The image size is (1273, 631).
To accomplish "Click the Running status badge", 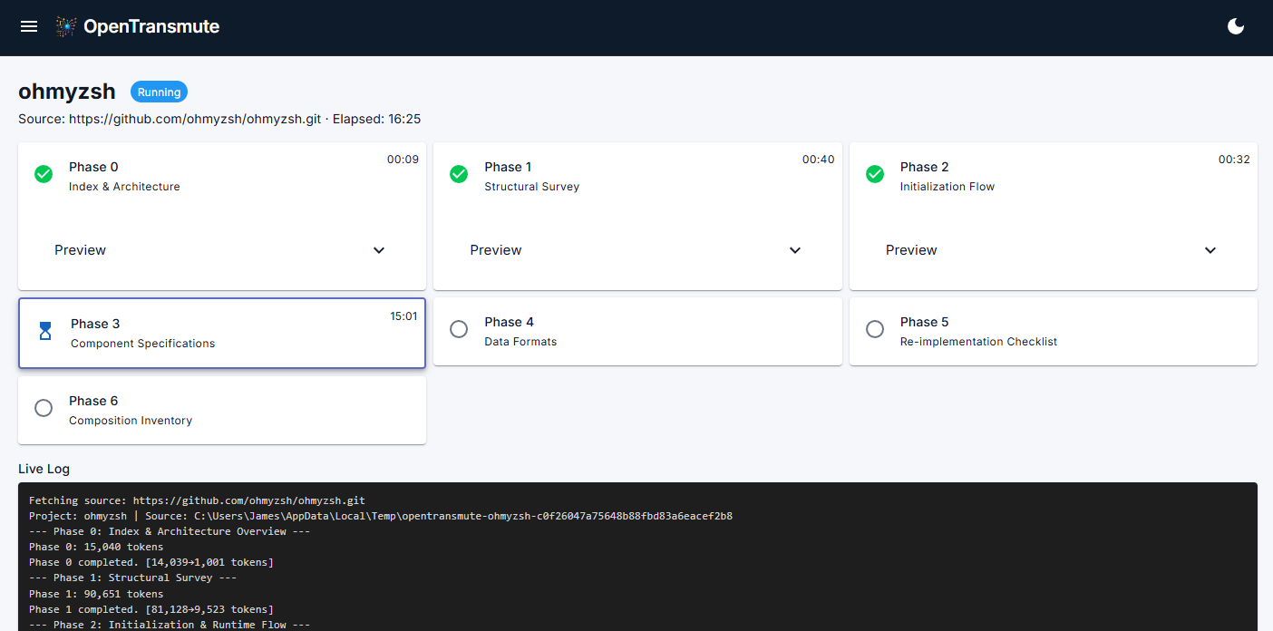I will [159, 92].
